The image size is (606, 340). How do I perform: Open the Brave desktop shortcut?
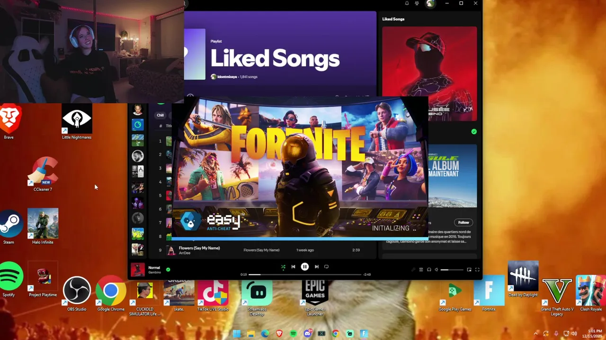(9, 122)
